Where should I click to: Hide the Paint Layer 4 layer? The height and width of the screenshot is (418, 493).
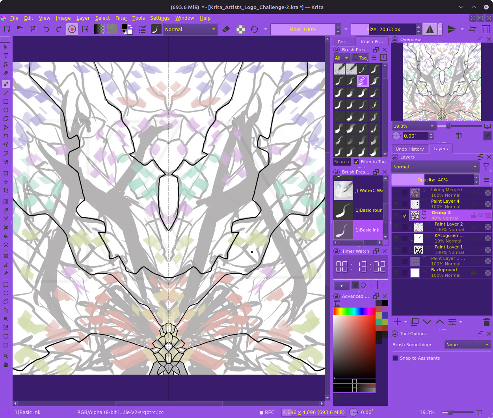pyautogui.click(x=396, y=204)
